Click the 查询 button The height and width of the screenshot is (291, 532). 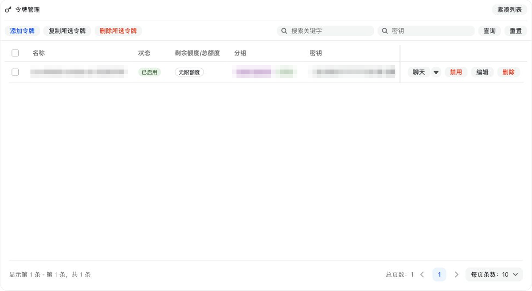(489, 31)
